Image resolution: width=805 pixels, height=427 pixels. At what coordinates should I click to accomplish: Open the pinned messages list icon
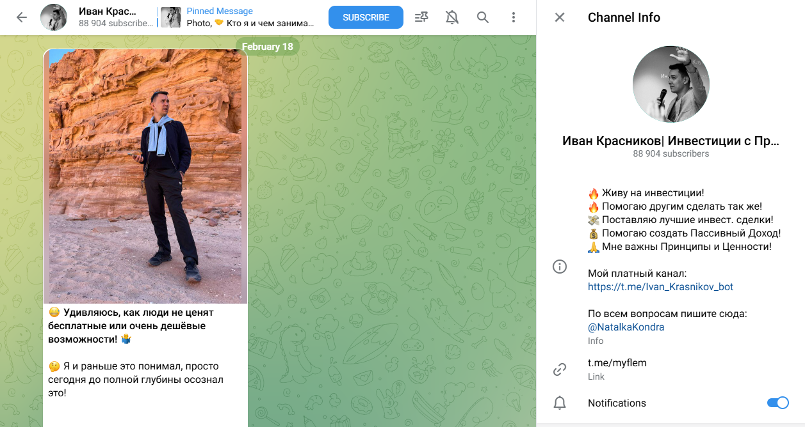421,17
